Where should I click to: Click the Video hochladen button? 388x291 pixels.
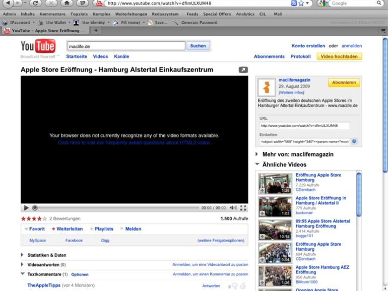339,56
